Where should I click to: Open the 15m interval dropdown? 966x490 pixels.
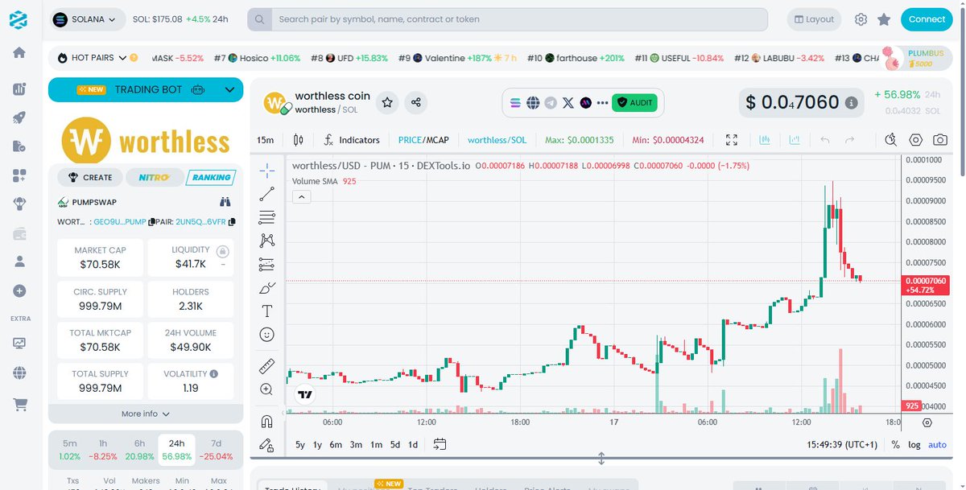tap(265, 140)
